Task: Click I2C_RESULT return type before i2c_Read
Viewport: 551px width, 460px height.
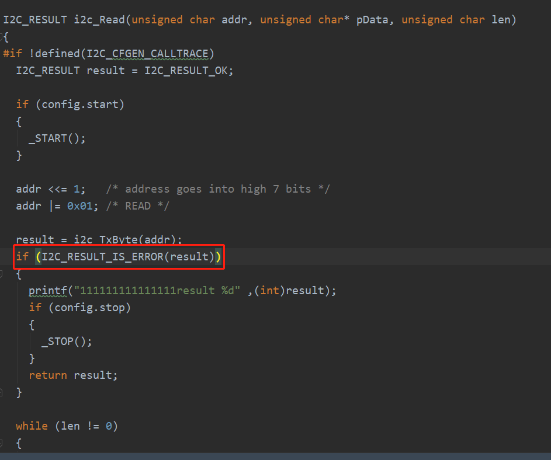Action: click(x=35, y=20)
